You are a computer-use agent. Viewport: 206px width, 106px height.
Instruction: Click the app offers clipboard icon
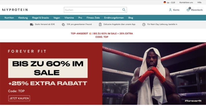[100, 24]
